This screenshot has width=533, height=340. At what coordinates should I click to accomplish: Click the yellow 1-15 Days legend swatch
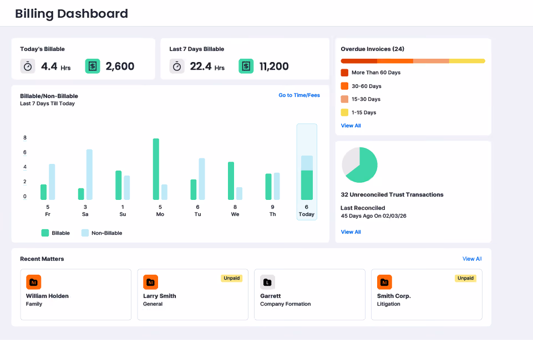coord(344,112)
